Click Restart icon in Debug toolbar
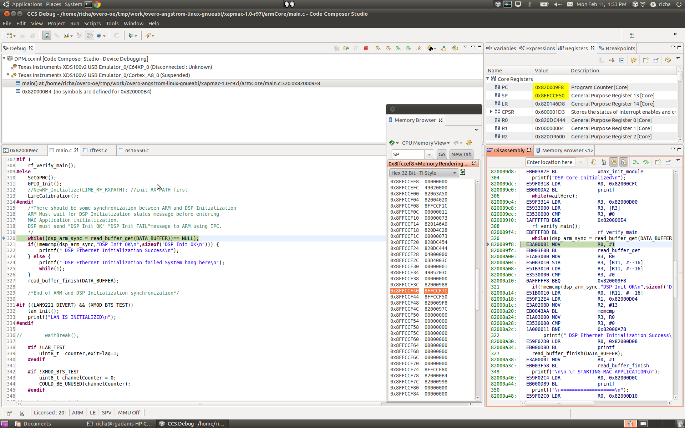This screenshot has height=428, width=685. tap(443, 49)
